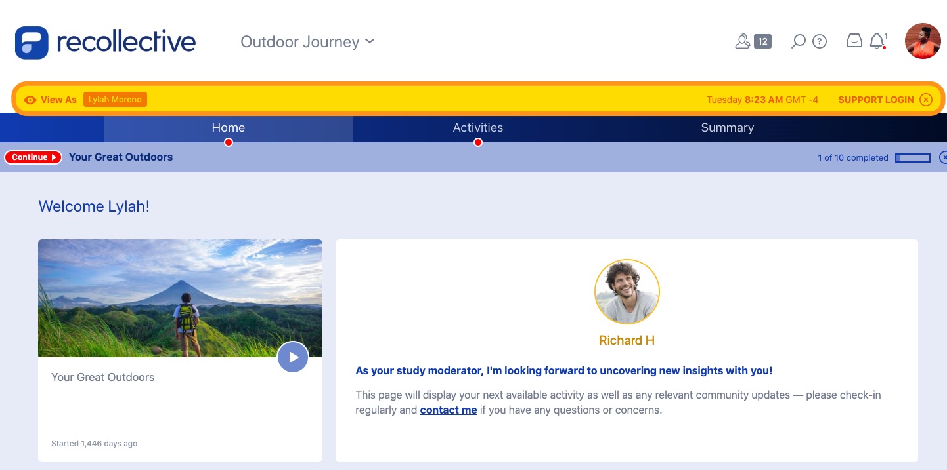Open the hiker mountain activity thumbnail
Image resolution: width=947 pixels, height=470 pixels.
tap(180, 298)
